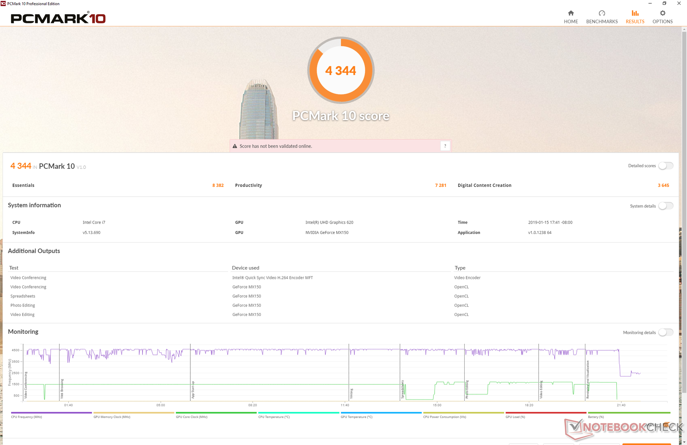Select the Spreadsheets marker on the chart
Image resolution: width=687 pixels, height=445 pixels.
(x=402, y=389)
